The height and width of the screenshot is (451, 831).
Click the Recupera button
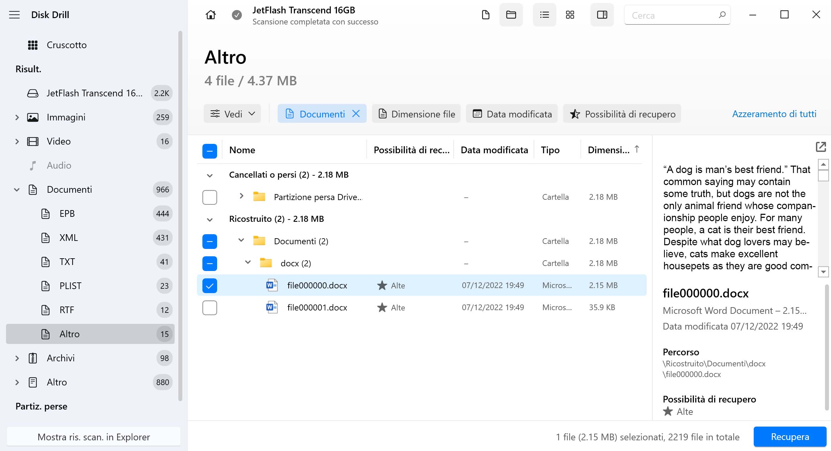[790, 437]
